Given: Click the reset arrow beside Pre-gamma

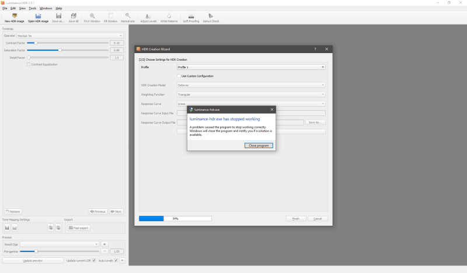Looking at the screenshot, I should tap(104, 251).
